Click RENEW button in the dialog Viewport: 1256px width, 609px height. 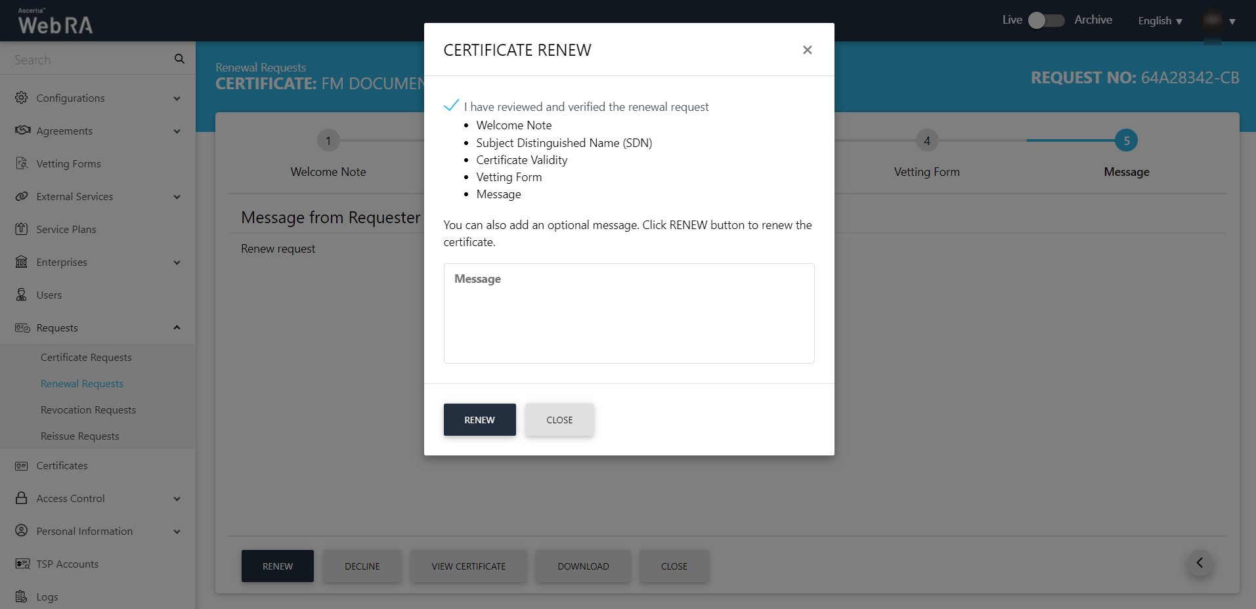(479, 419)
